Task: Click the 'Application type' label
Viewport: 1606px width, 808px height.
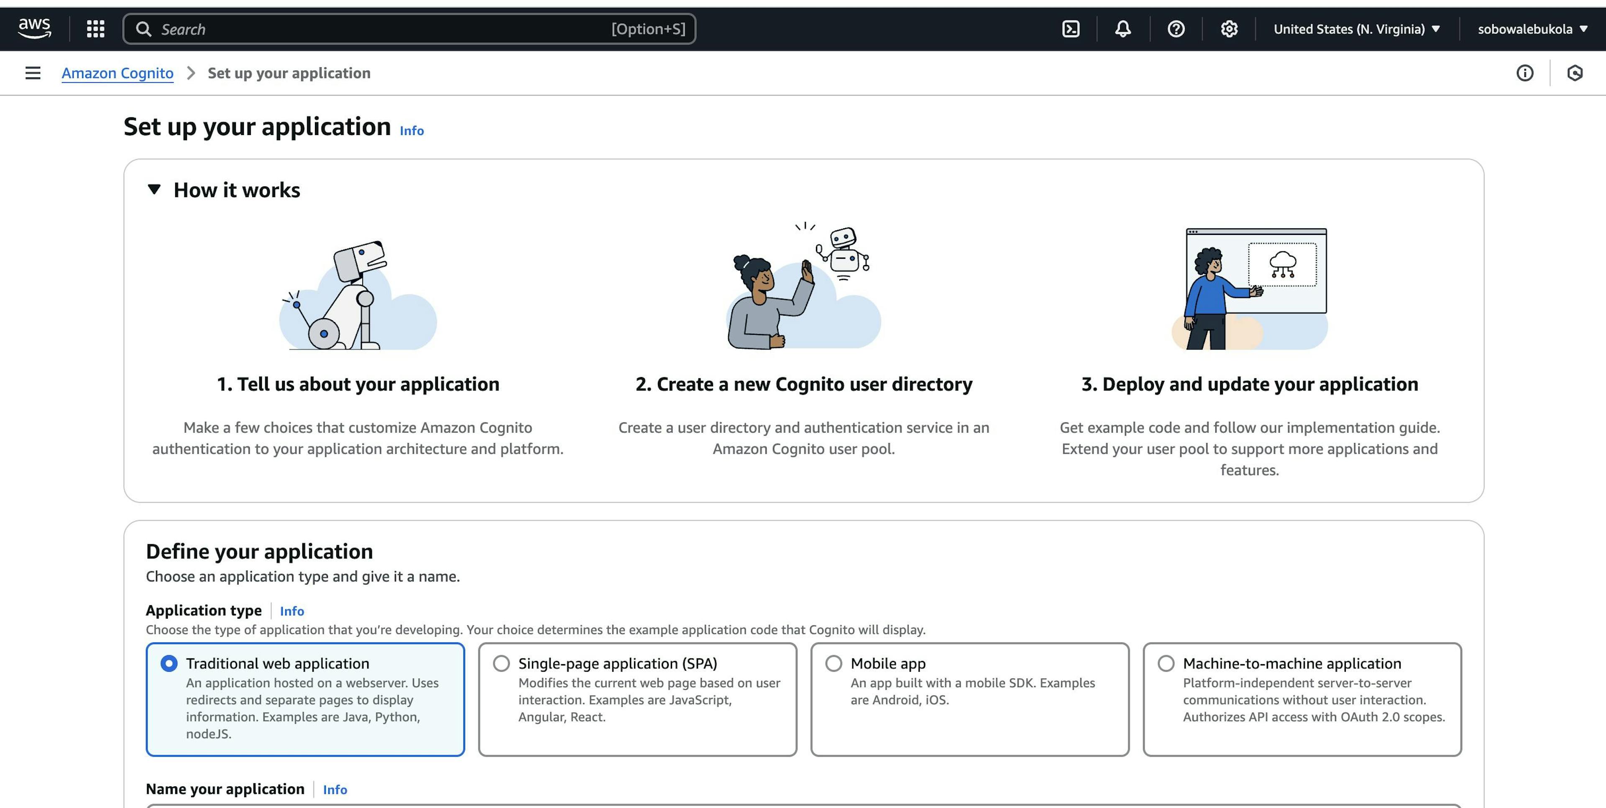Action: click(204, 611)
